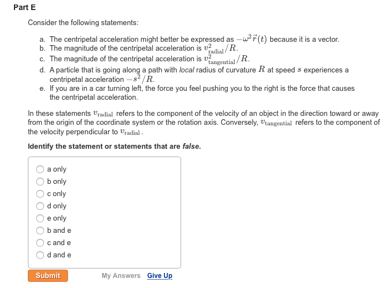Click statement a about centripetal acceleration vector
Viewport: 384px width, 288px height.
pos(189,40)
